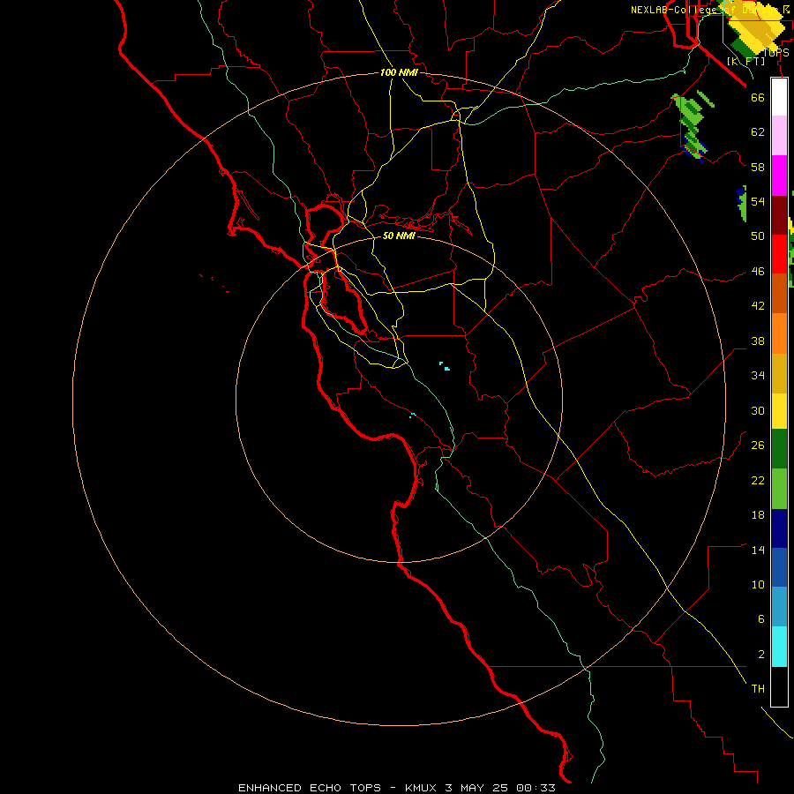Click the '[K FT]' units label

click(745, 61)
